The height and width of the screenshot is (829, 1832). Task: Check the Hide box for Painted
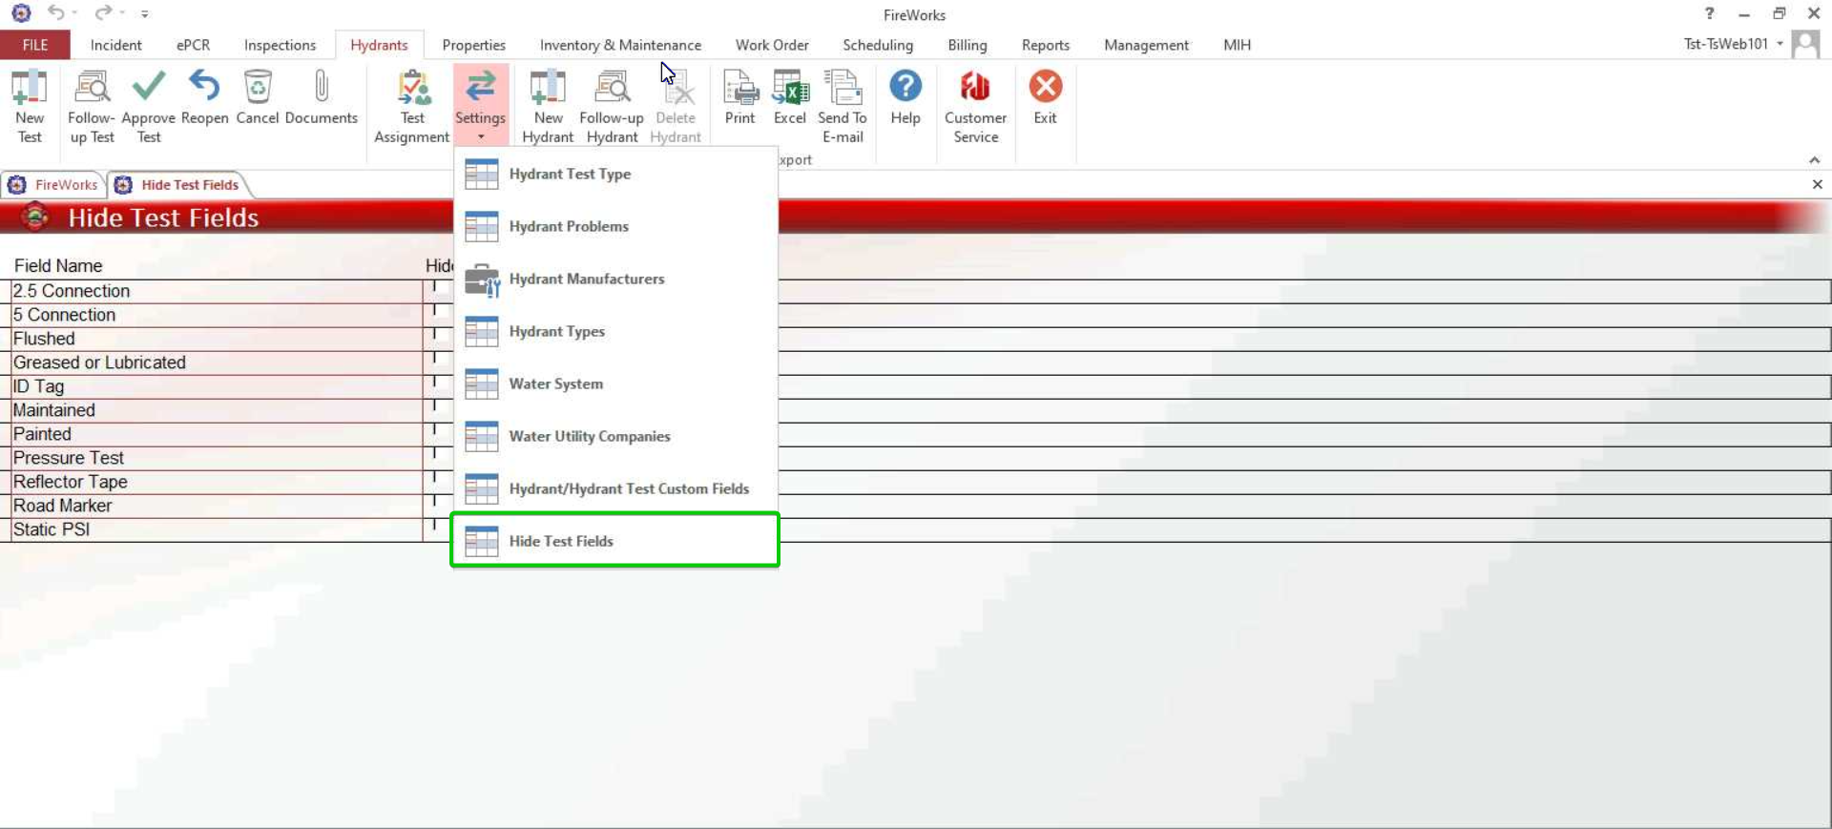(435, 429)
